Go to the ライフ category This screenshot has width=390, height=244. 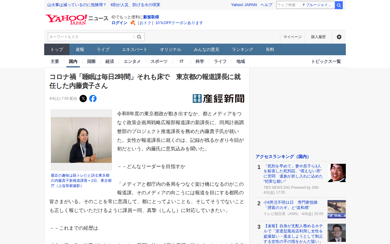tap(220, 61)
